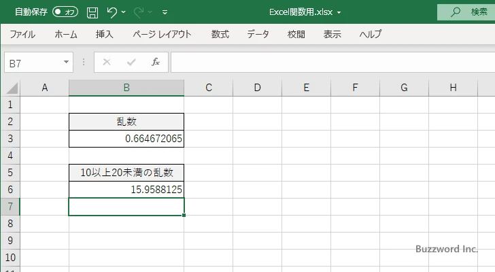Select row 10 header
This screenshot has width=495, height=272.
[x=10, y=258]
